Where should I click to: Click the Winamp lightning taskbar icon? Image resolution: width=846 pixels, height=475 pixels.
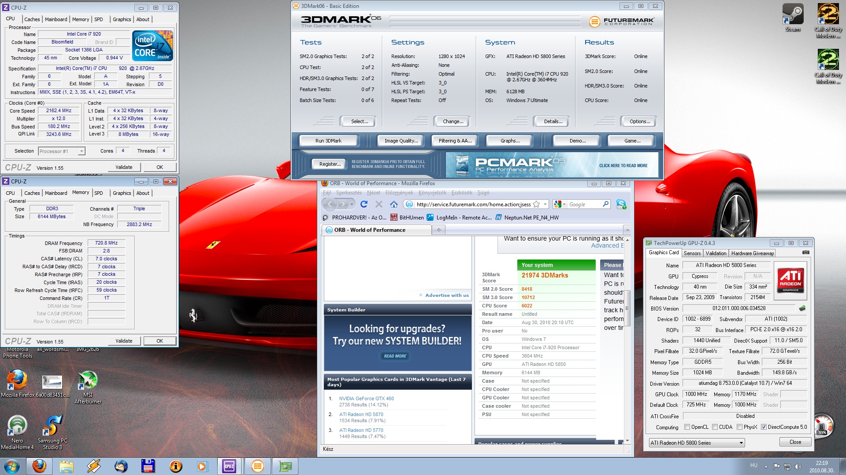coord(94,466)
